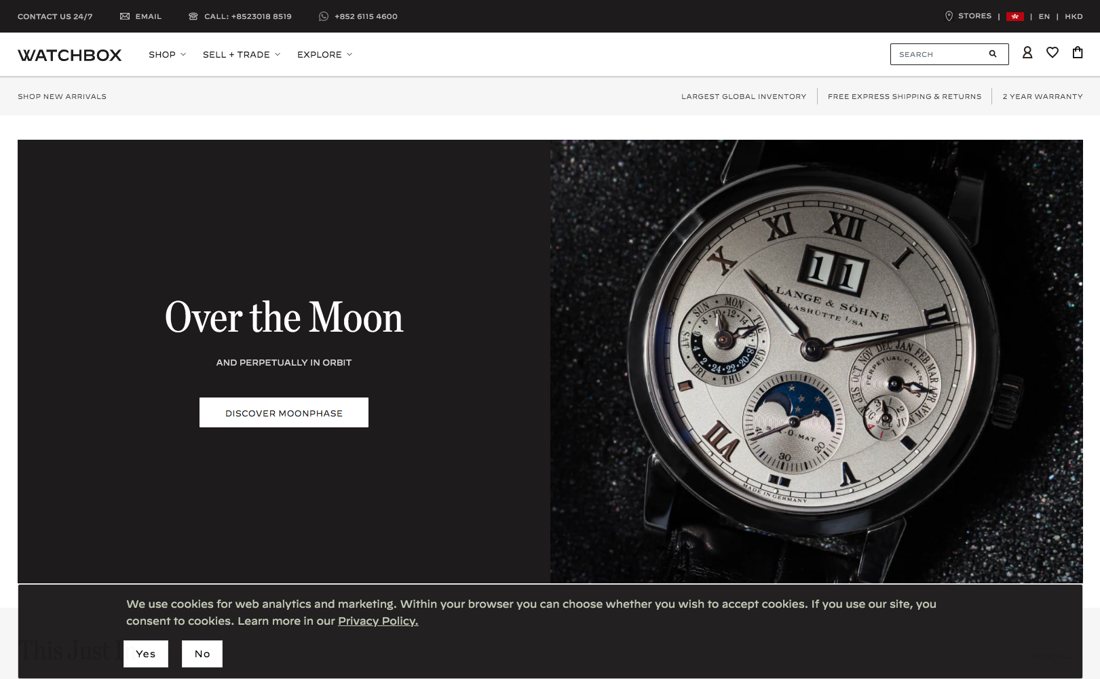Screen dimensions: 1100x679
Task: Open the shopping bag icon
Action: (x=1078, y=52)
